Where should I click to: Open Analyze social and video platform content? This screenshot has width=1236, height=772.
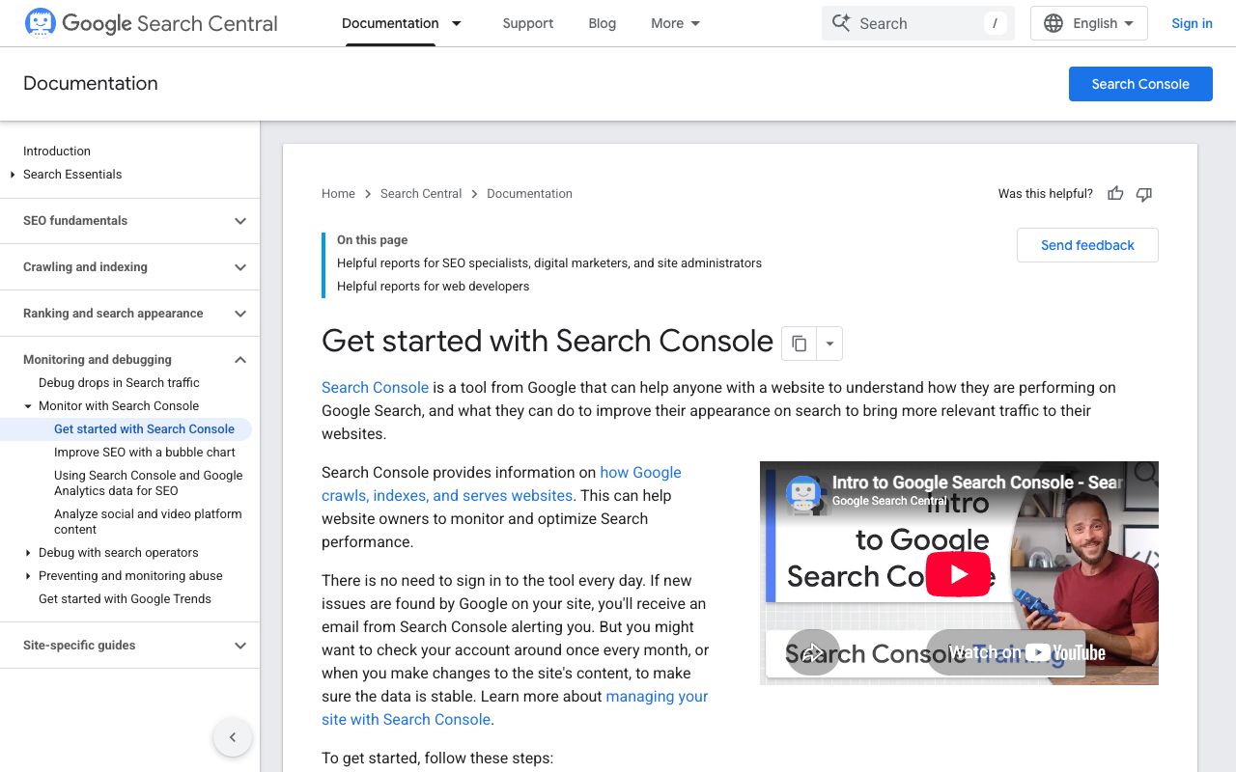(148, 522)
